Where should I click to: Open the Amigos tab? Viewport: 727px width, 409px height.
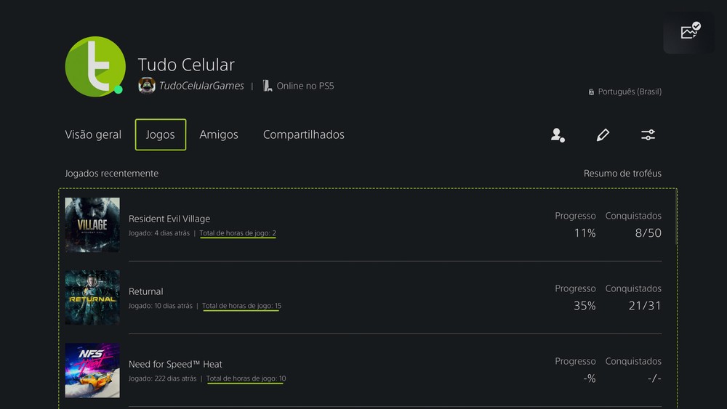coord(219,135)
